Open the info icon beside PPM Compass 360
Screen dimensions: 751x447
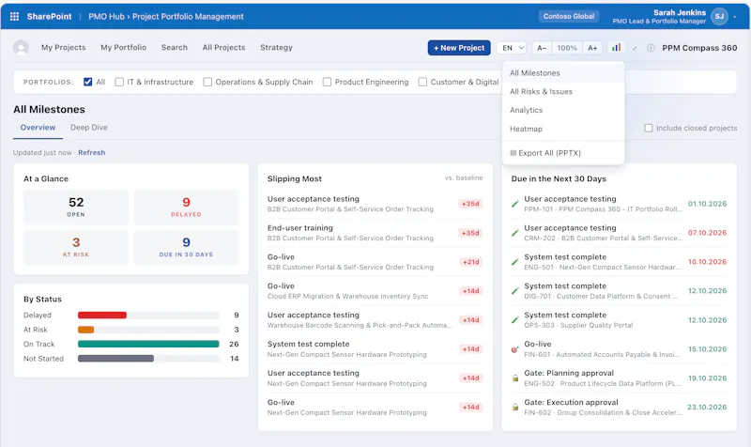(651, 48)
